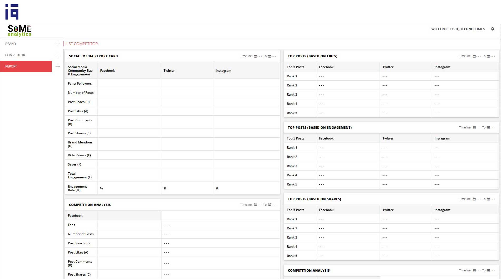The image size is (501, 279).
Task: Select the highlighted REPORT sidebar item
Action: click(26, 66)
